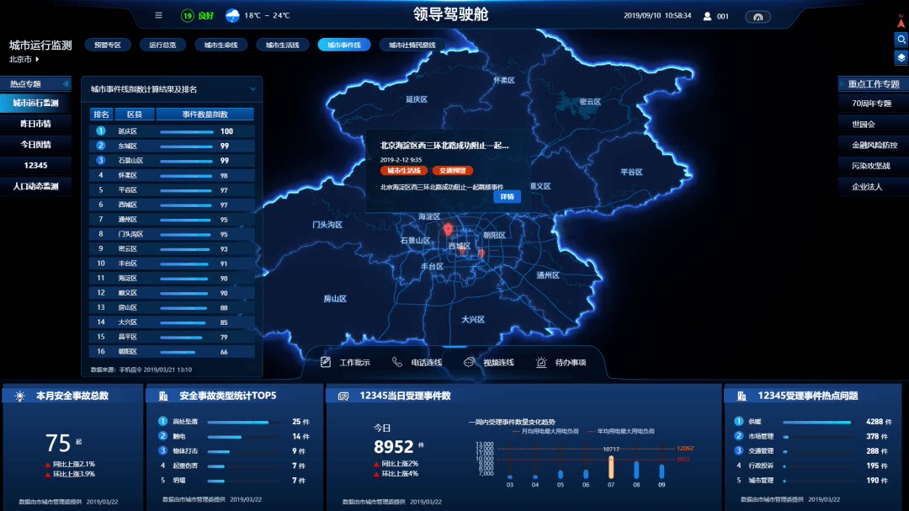The image size is (909, 511).
Task: Select 今日舆情 in the left sidebar
Action: pos(36,145)
